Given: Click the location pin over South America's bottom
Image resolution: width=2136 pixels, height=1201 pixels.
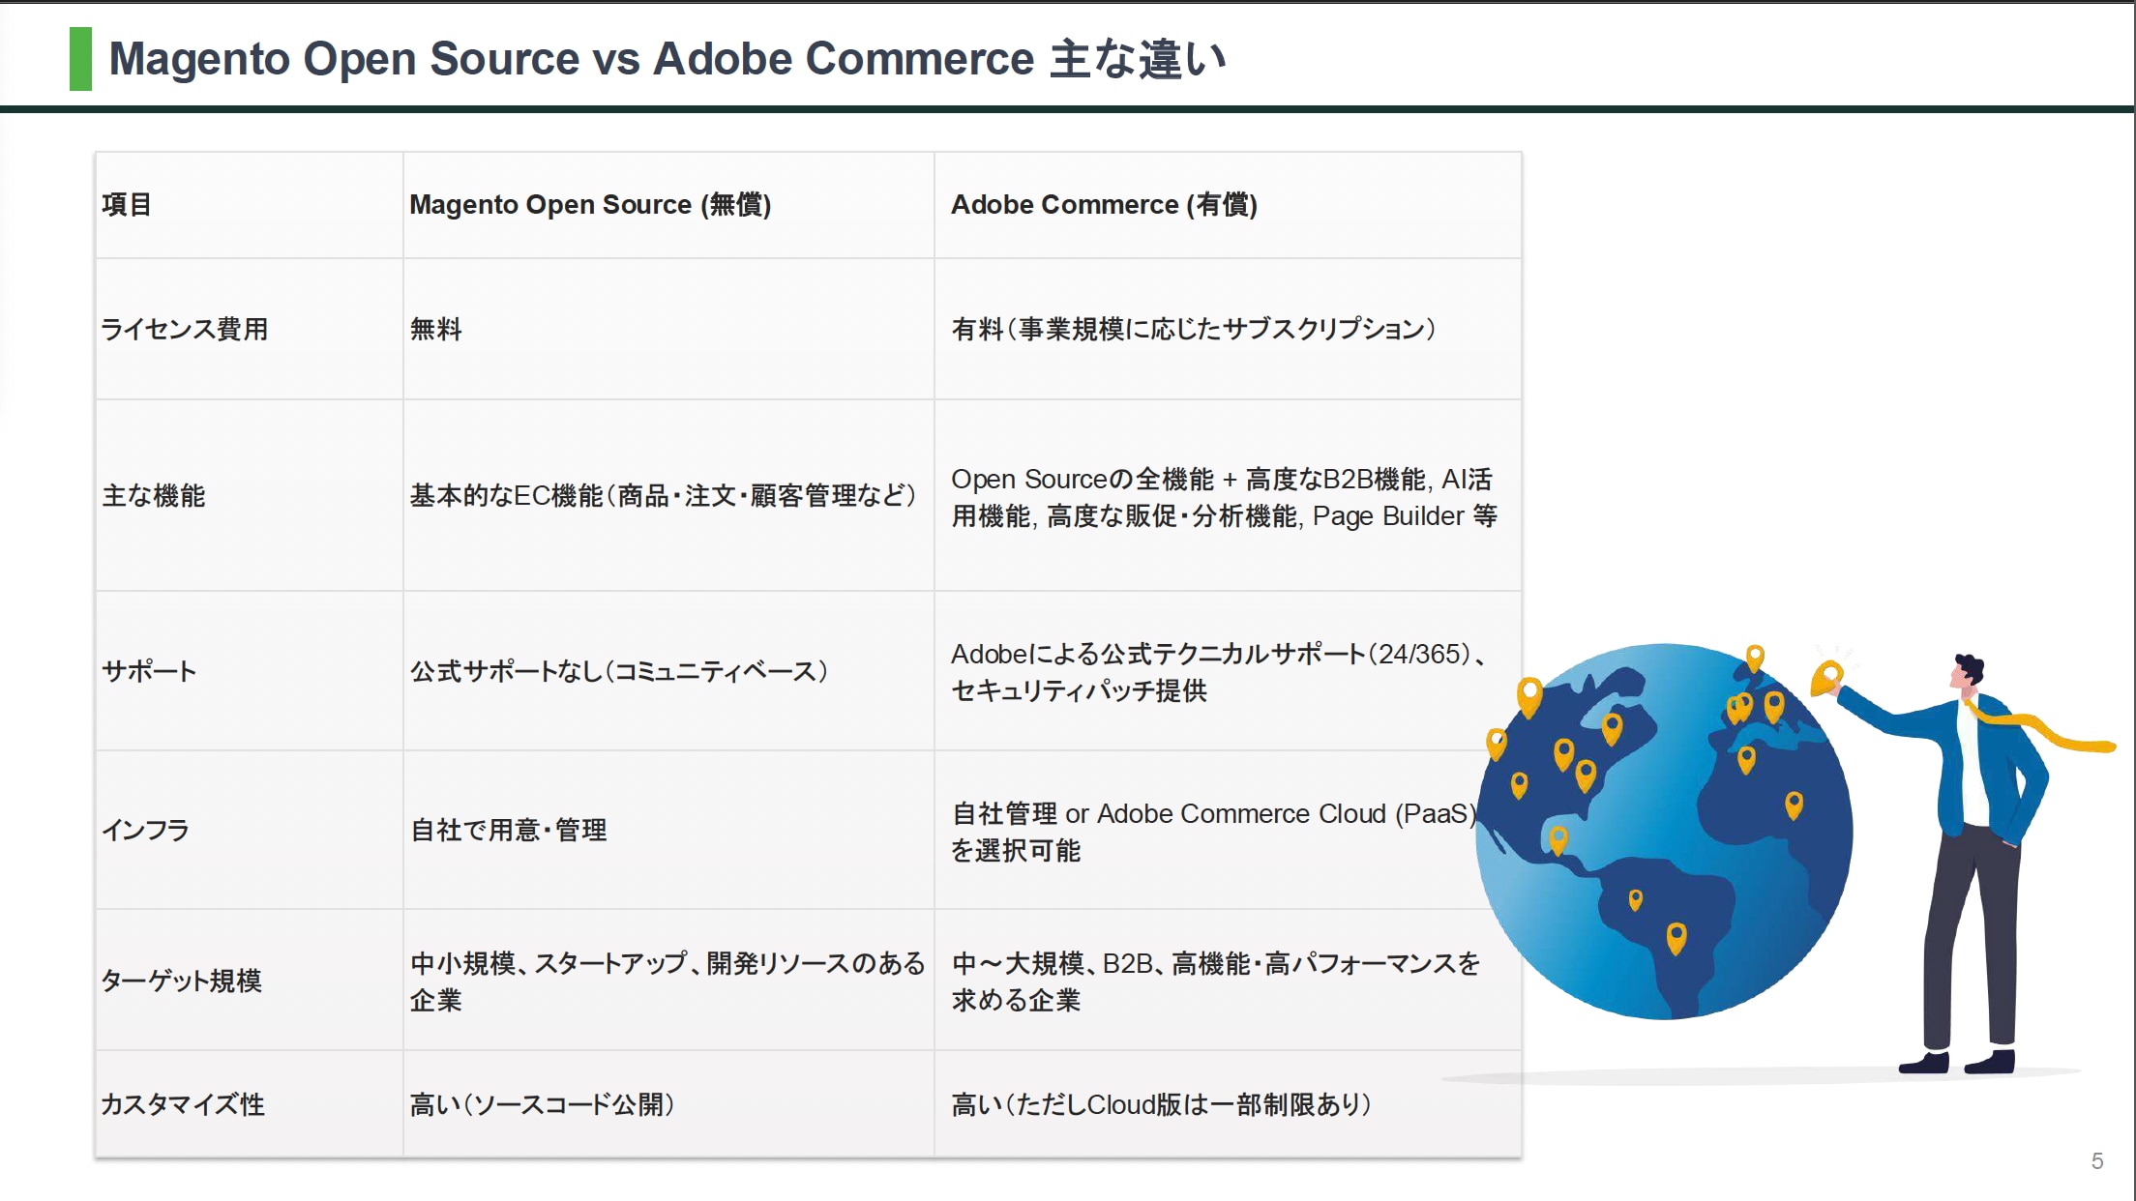Looking at the screenshot, I should click(1676, 936).
